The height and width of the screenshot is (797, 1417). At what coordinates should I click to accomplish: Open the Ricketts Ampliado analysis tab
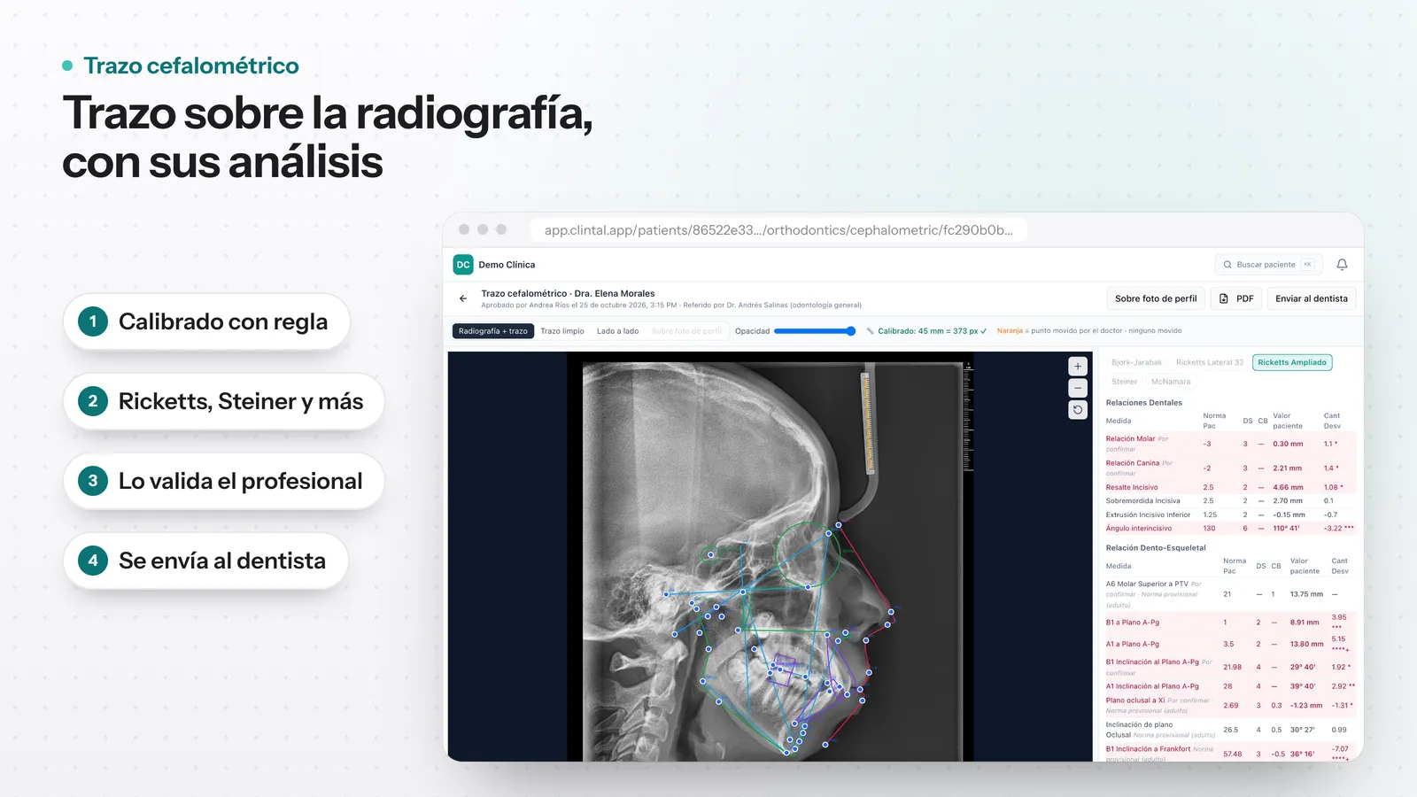coord(1292,362)
